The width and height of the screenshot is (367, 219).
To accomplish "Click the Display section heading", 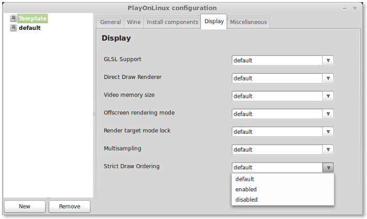I will click(x=116, y=38).
